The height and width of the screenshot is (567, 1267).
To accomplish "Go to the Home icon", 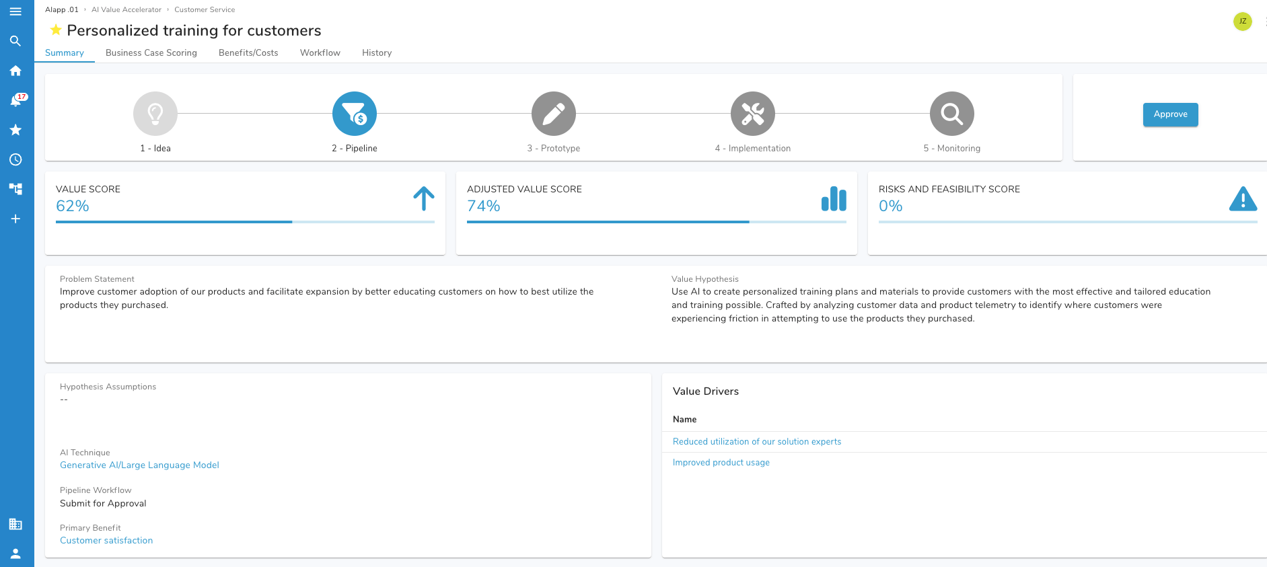I will [x=15, y=71].
